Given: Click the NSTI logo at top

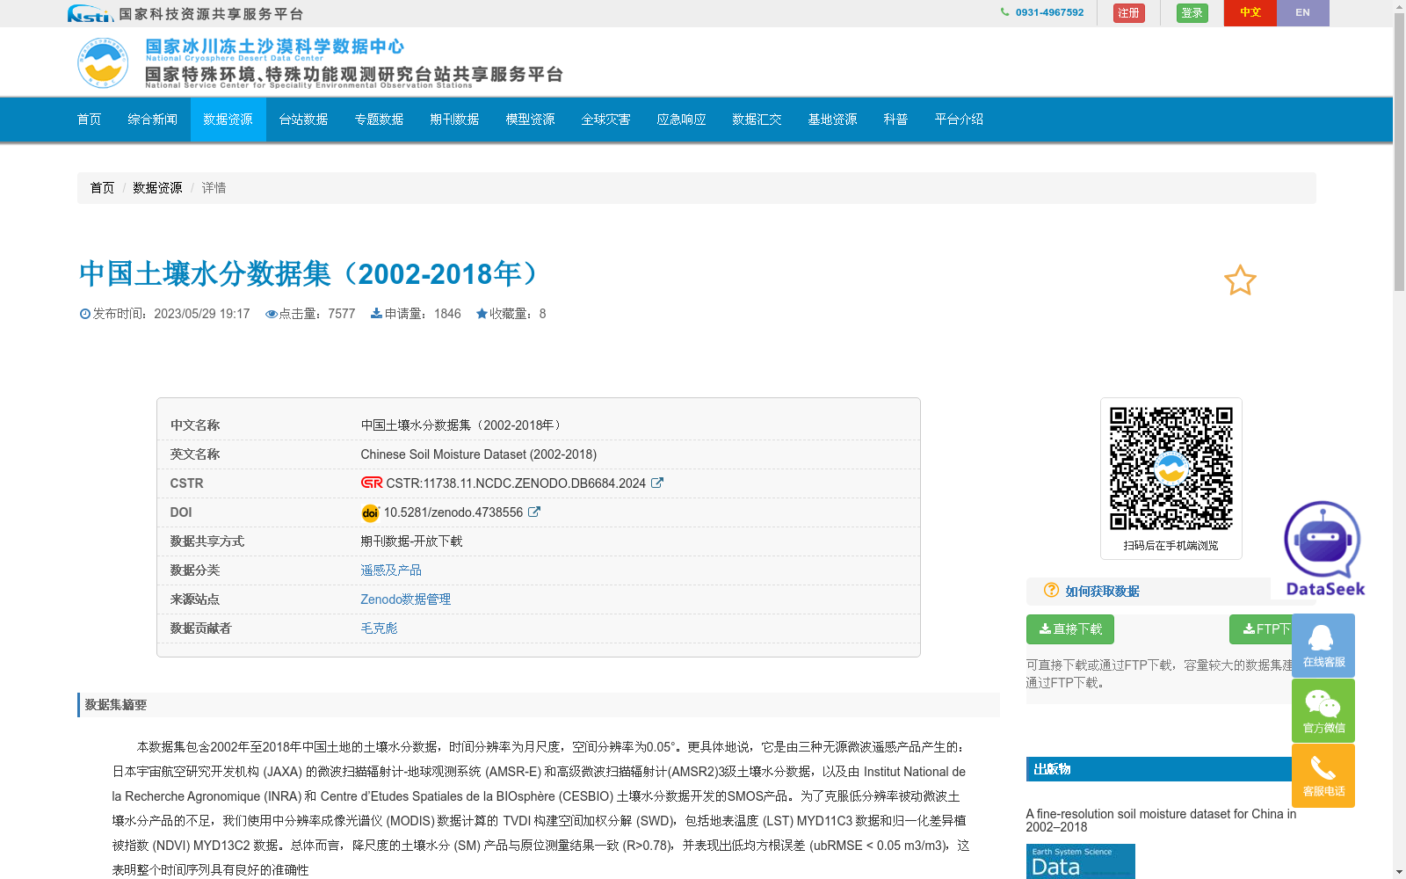Looking at the screenshot, I should click(91, 13).
